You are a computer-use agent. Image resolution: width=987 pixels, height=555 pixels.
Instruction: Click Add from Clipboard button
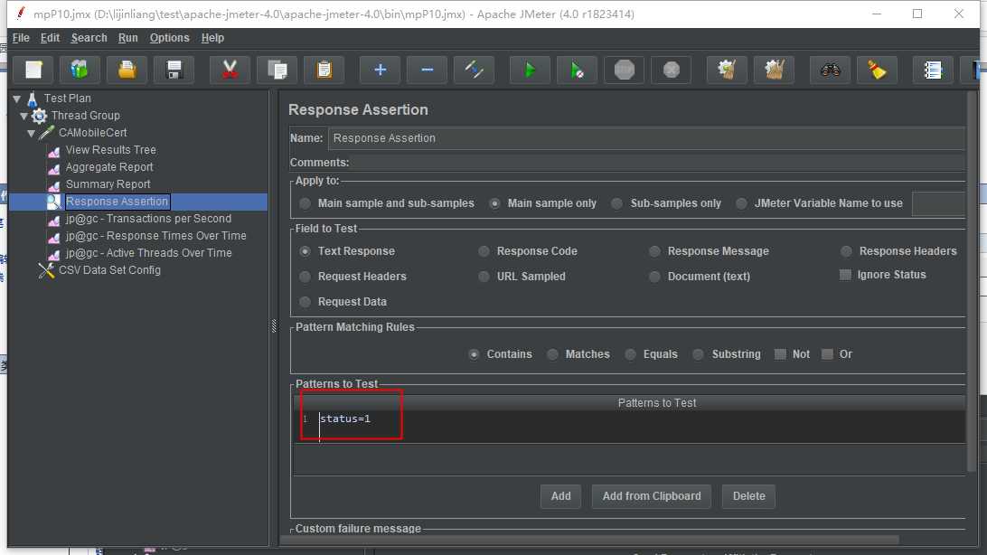(652, 496)
